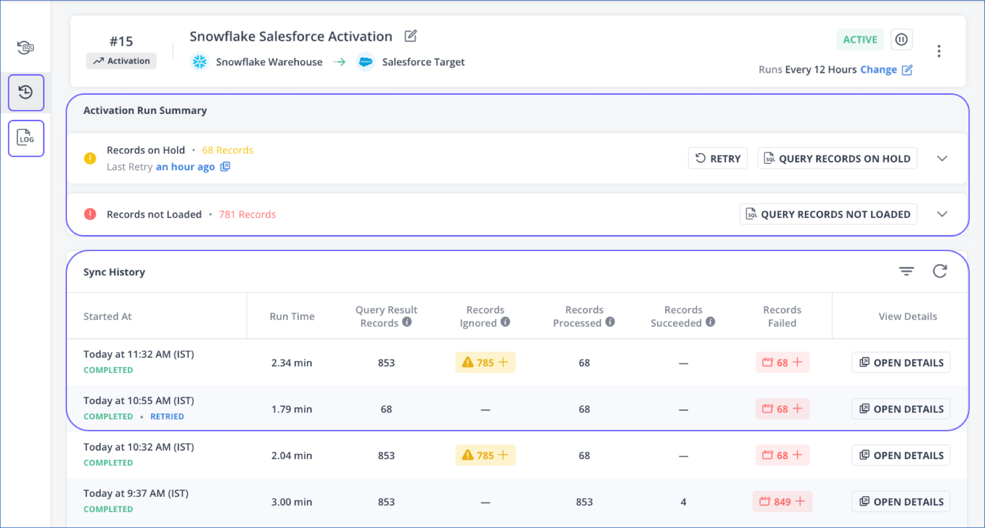Click the '1.79 min' run time cell
Viewport: 985px width, 528px height.
[x=292, y=409]
